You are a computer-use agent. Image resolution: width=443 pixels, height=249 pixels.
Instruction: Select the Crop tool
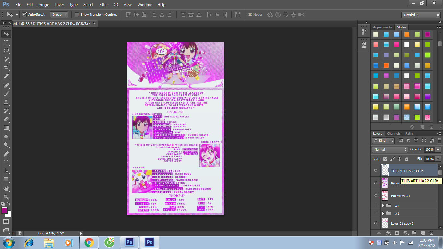coord(6,68)
